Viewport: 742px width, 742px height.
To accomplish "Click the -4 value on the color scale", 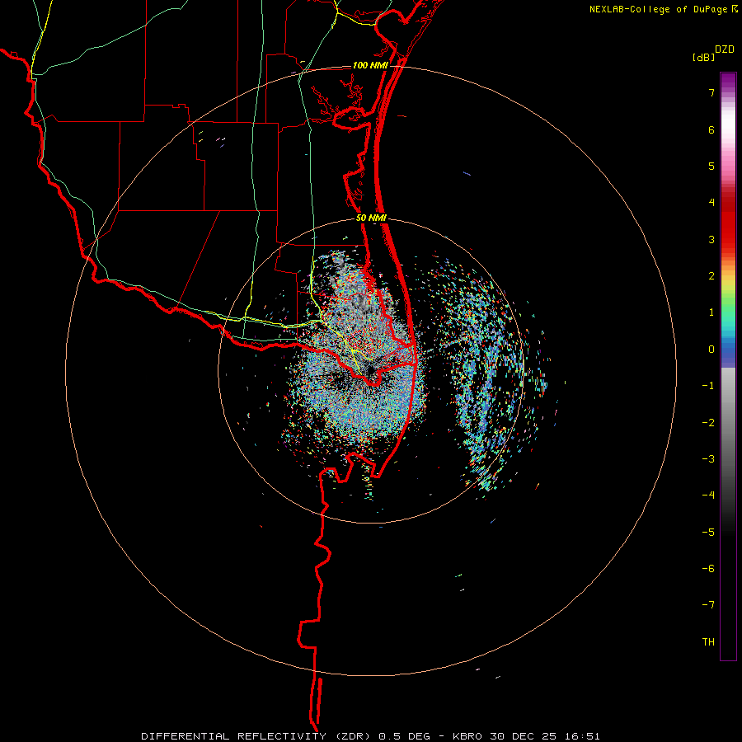I will tap(708, 495).
